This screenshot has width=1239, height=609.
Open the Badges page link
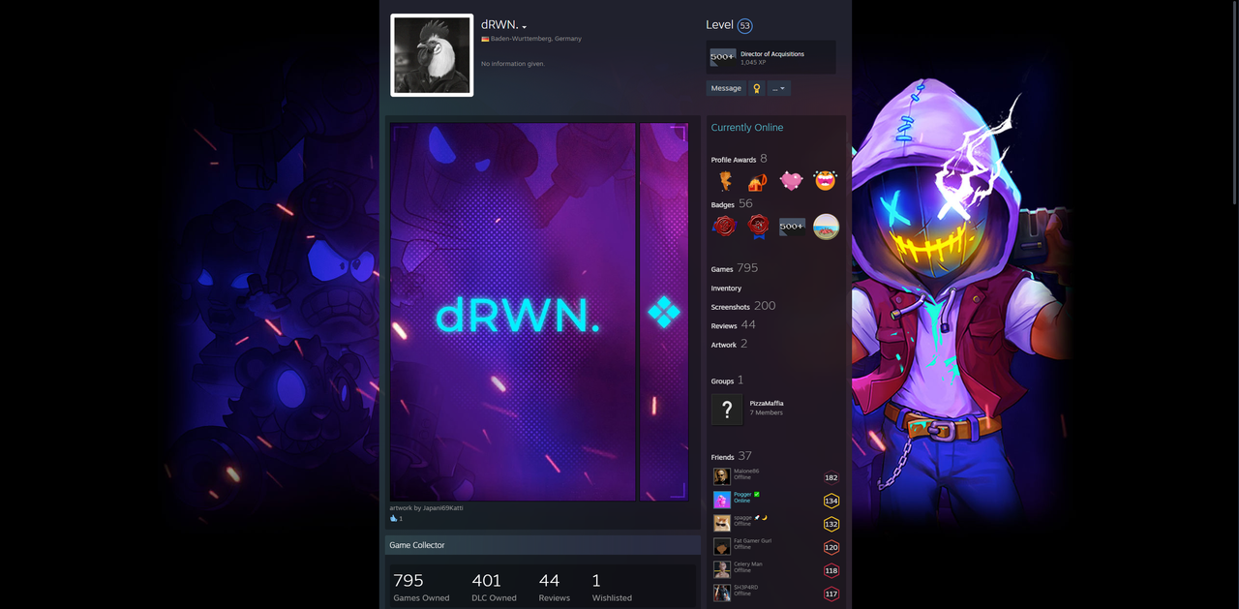731,204
